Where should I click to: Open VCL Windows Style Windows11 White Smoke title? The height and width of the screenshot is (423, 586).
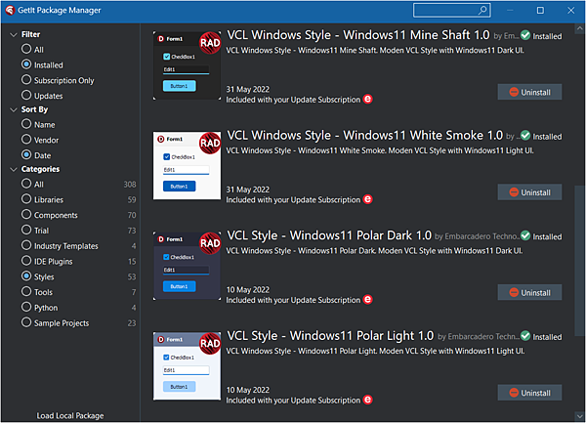(x=365, y=135)
